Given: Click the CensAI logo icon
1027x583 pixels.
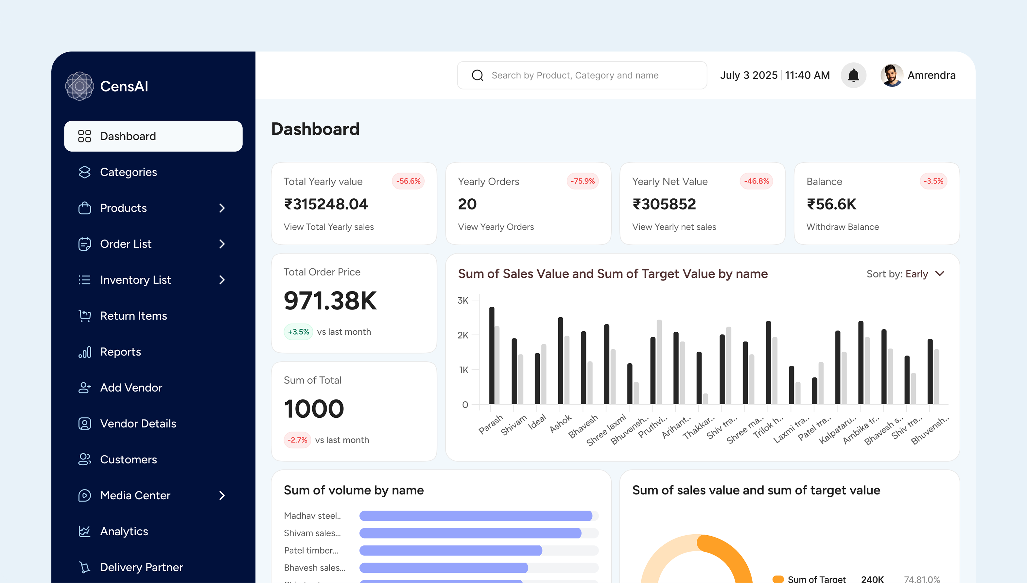Looking at the screenshot, I should point(79,86).
